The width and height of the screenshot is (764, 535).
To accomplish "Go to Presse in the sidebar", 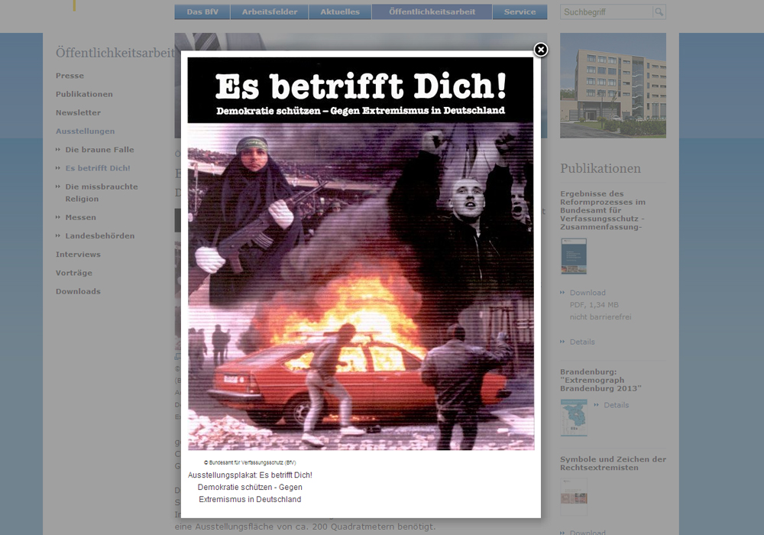I will click(x=70, y=76).
